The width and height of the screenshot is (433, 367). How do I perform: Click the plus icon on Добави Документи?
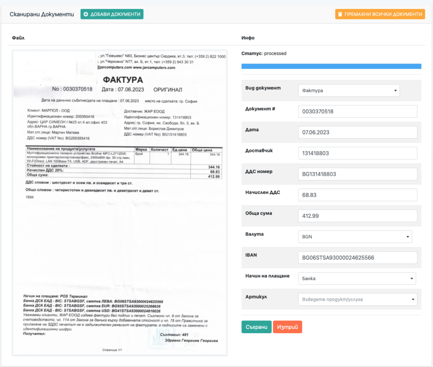coord(85,14)
